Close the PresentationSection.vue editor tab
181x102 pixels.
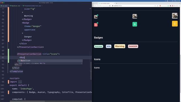(42, 6)
